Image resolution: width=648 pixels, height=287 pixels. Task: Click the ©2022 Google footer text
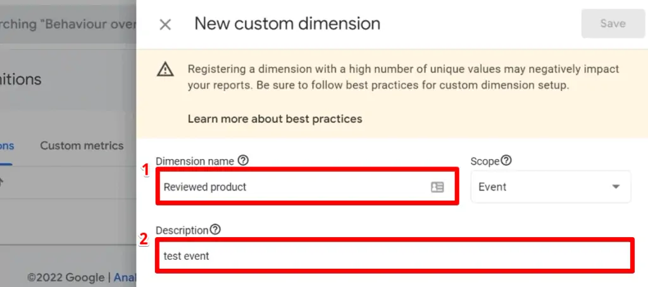[65, 277]
